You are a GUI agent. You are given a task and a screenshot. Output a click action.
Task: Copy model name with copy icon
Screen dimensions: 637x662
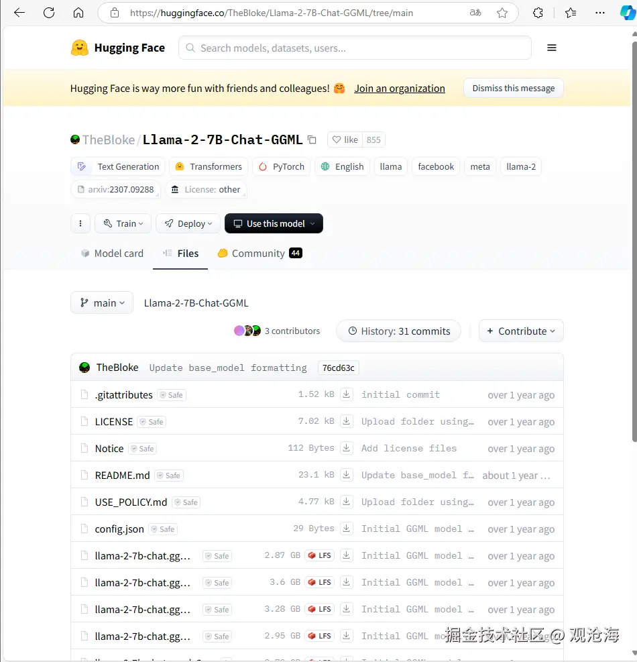312,140
